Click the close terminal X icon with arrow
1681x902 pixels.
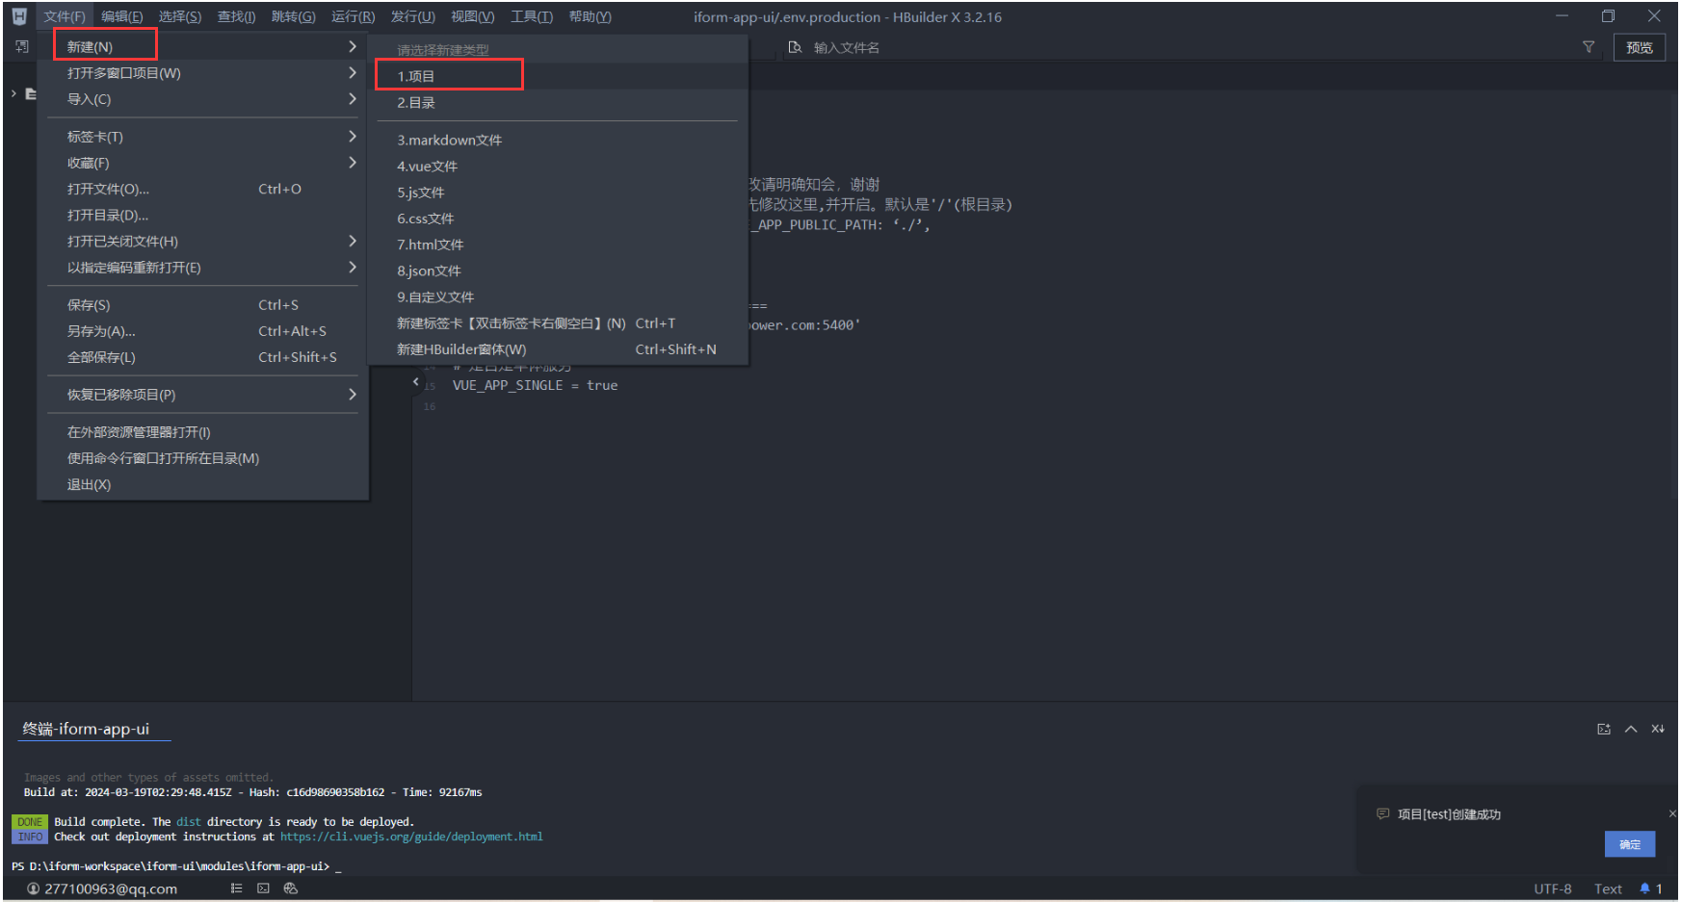point(1658,730)
